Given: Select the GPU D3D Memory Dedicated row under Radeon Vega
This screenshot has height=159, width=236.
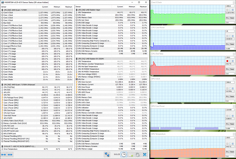Looking at the screenshot, I should point(111,48).
